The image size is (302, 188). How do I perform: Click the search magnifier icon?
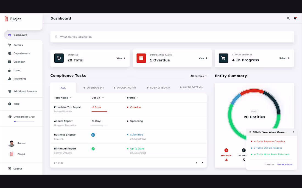point(288,18)
